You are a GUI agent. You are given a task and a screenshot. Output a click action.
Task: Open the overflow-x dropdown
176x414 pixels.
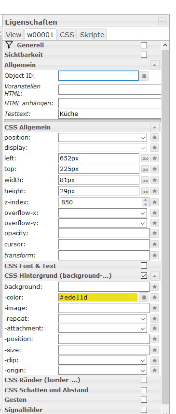(x=103, y=213)
